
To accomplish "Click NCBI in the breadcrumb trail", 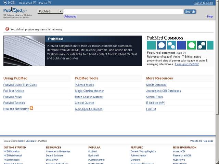I will (21, 141).
